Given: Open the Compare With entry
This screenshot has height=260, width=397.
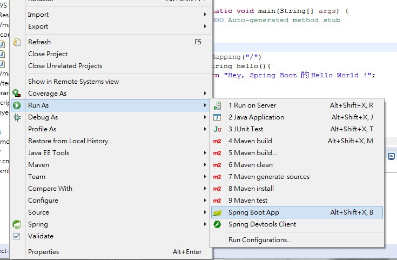Looking at the screenshot, I should (x=111, y=189).
